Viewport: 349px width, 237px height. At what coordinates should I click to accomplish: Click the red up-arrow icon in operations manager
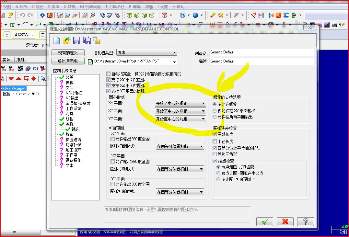19,78
